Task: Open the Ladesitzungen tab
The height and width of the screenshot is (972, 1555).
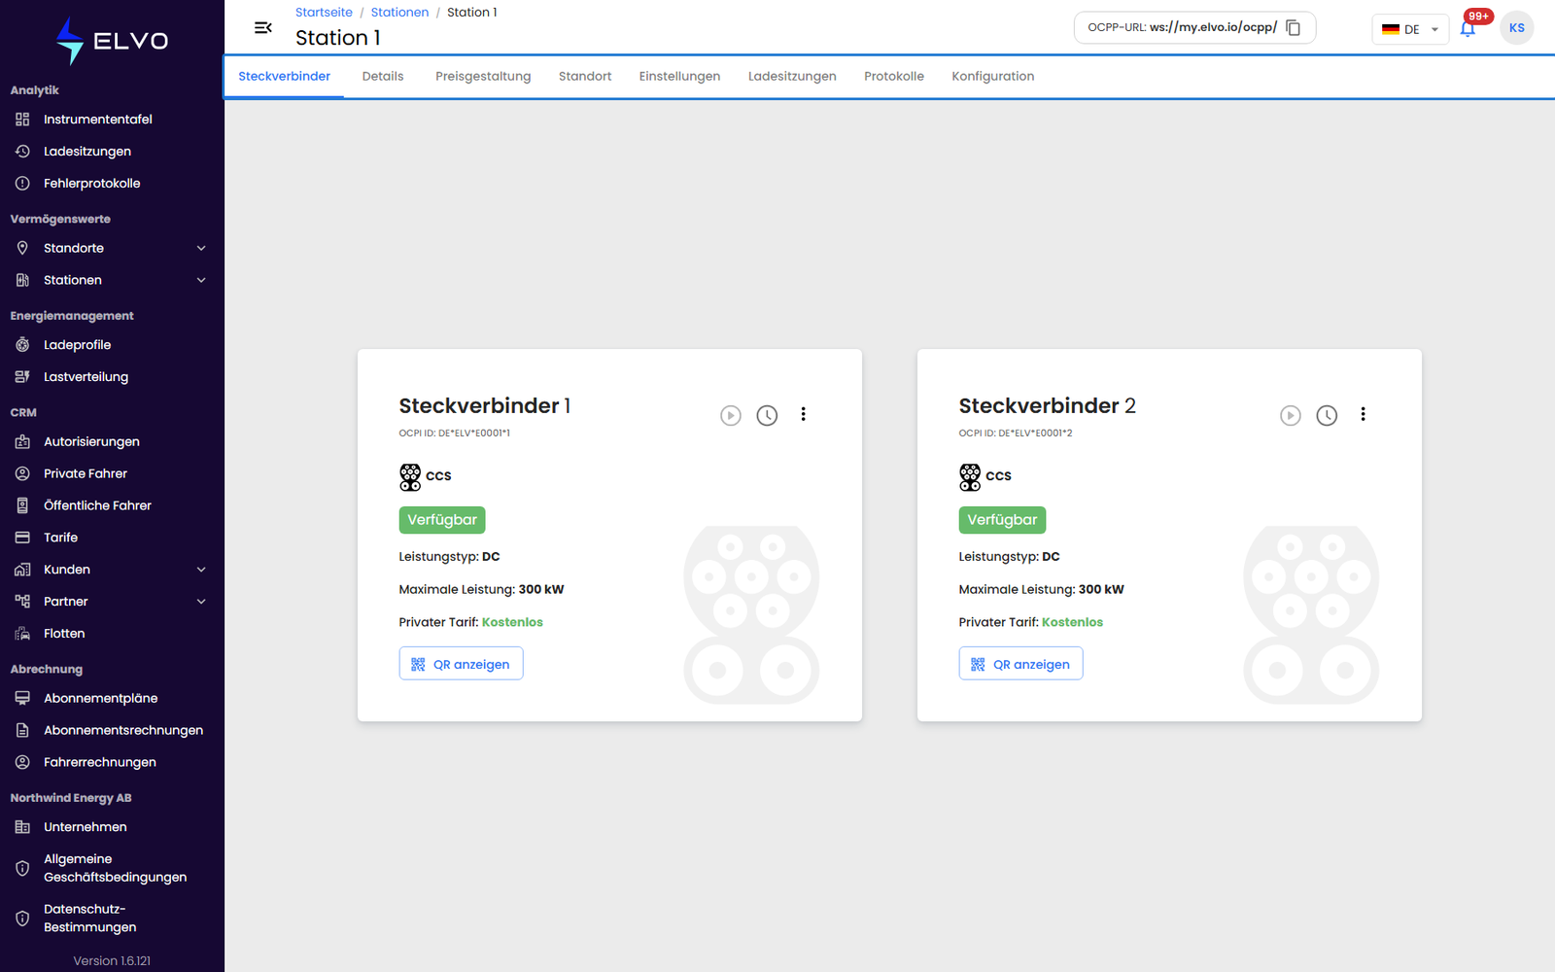Action: coord(792,77)
